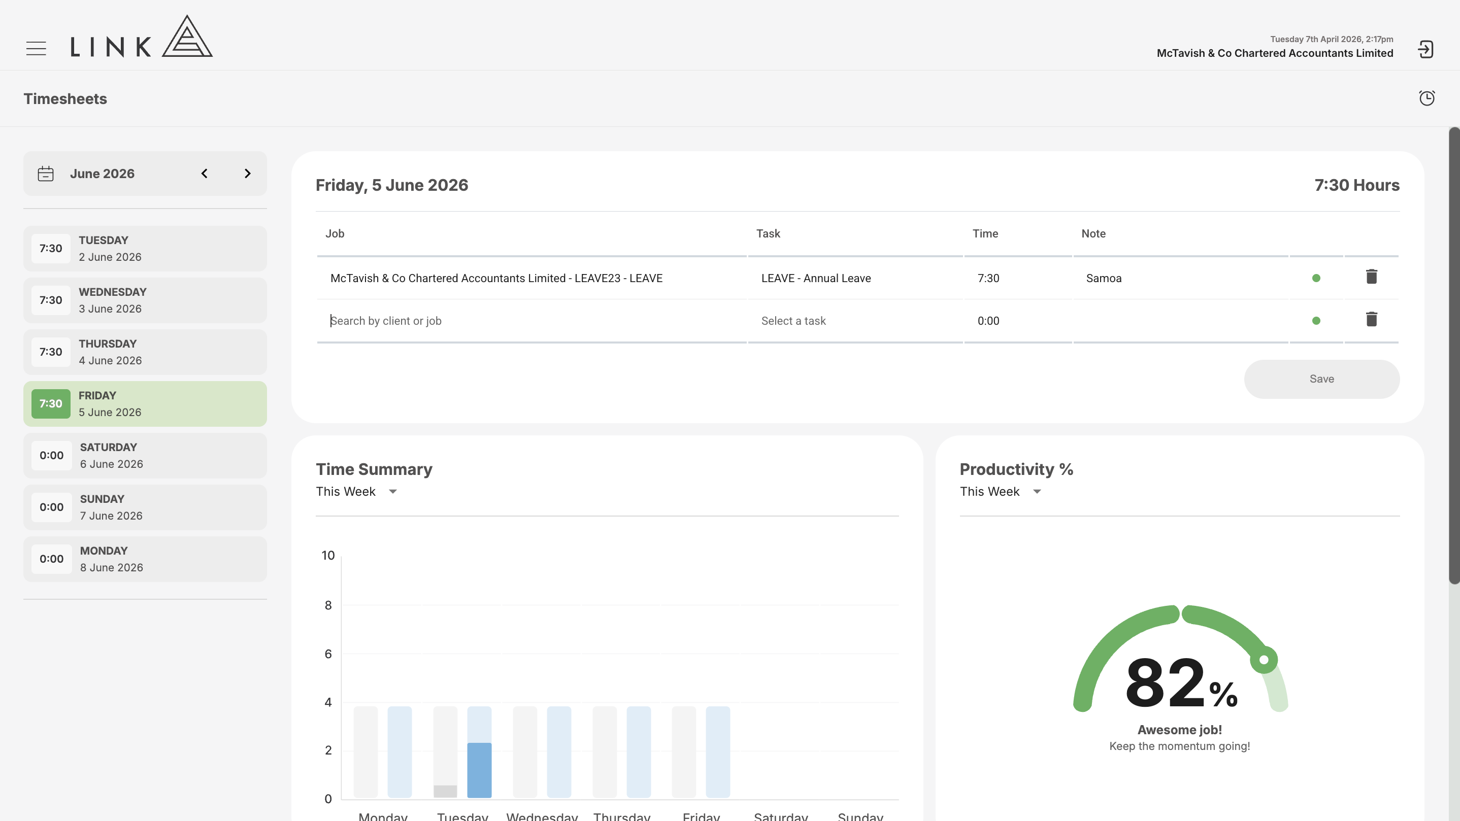Viewport: 1460px width, 821px height.
Task: Select Saturday 6 June 2026
Action: click(145, 456)
